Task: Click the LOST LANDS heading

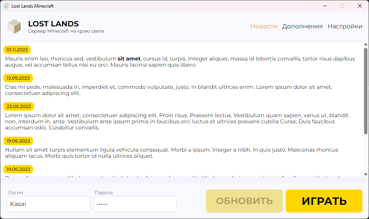Action: pyautogui.click(x=53, y=24)
